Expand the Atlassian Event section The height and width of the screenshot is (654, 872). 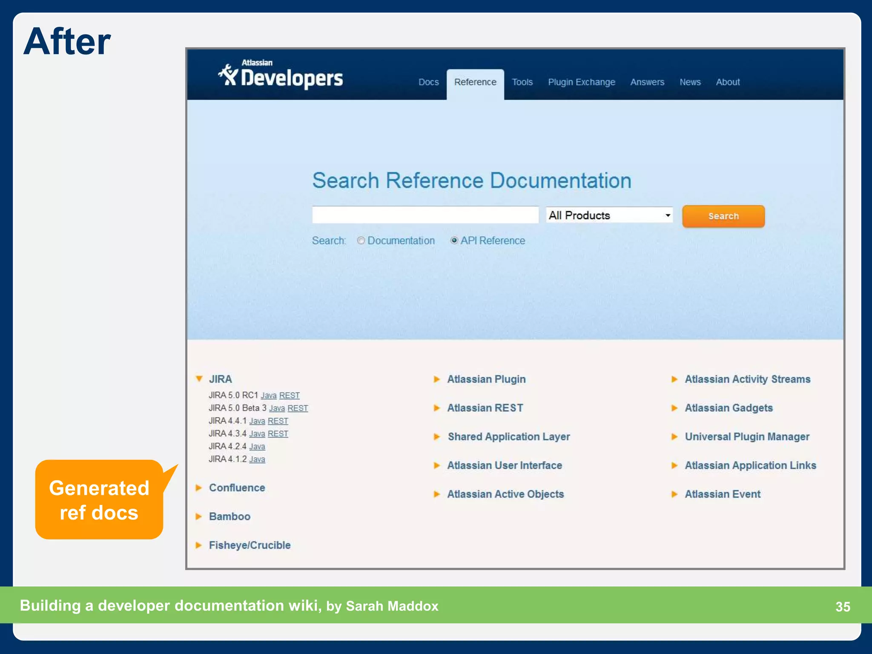click(x=674, y=494)
